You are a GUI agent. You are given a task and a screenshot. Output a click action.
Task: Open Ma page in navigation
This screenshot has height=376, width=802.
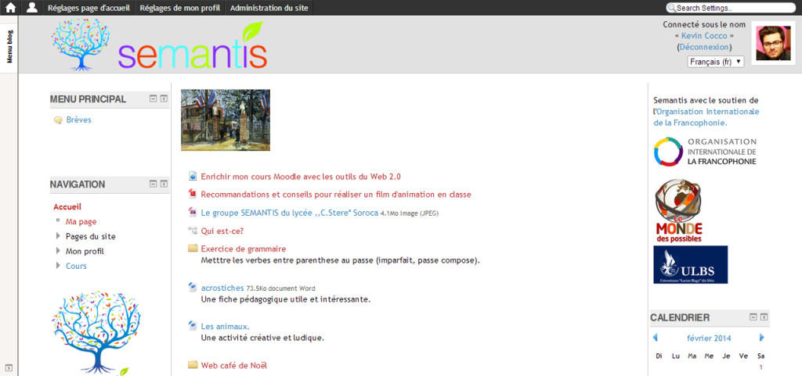[x=81, y=221]
